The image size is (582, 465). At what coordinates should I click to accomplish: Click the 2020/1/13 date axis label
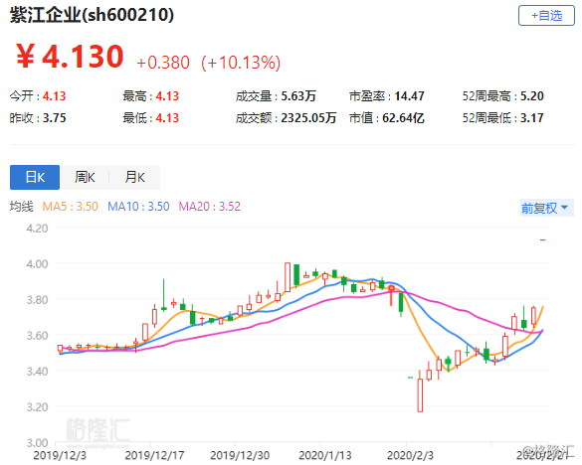click(325, 455)
